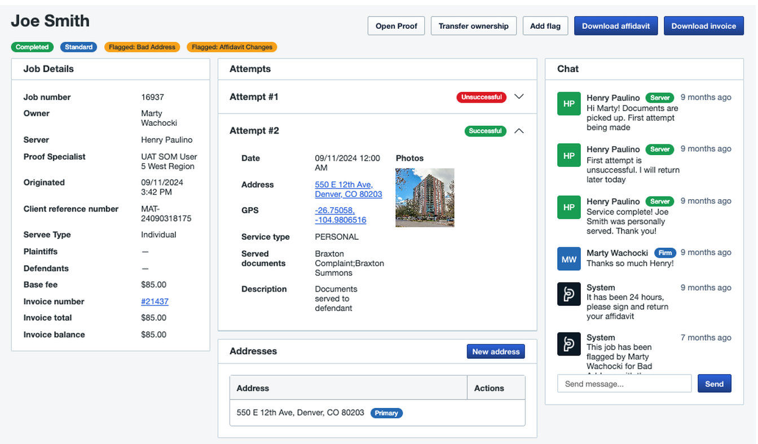Click New address button
Image resolution: width=758 pixels, height=444 pixels.
(495, 351)
